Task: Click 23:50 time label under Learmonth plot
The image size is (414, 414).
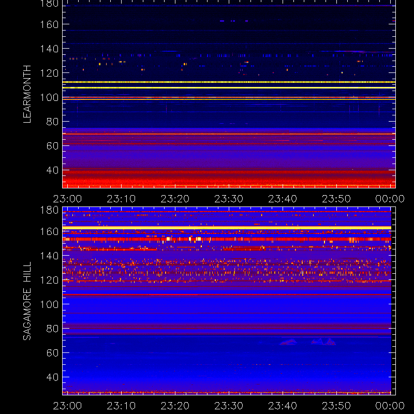Action: pyautogui.click(x=336, y=199)
